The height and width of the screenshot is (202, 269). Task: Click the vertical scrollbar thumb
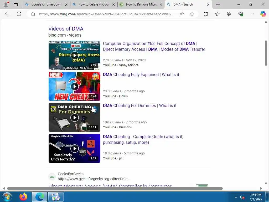(x=266, y=53)
